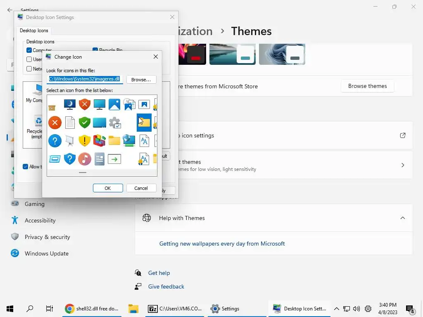Select the teal lake theme thumbnail

[232, 54]
